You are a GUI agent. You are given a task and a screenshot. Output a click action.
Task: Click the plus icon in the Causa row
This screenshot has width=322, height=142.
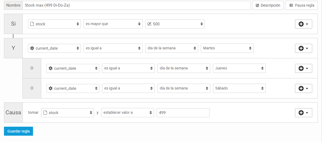point(301,113)
